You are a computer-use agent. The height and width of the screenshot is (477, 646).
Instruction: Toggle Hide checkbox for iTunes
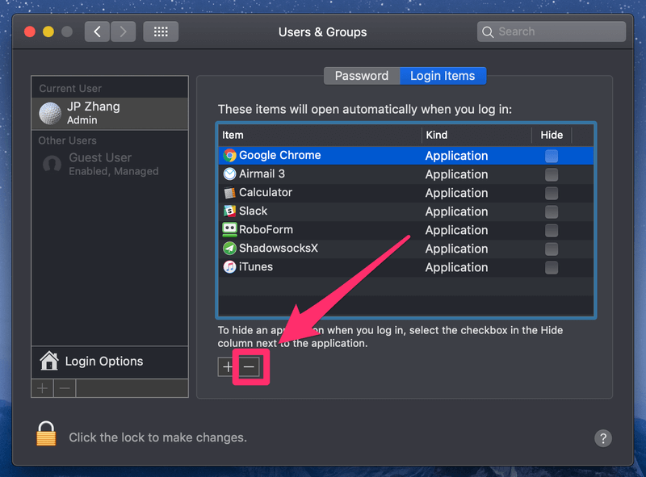point(552,267)
